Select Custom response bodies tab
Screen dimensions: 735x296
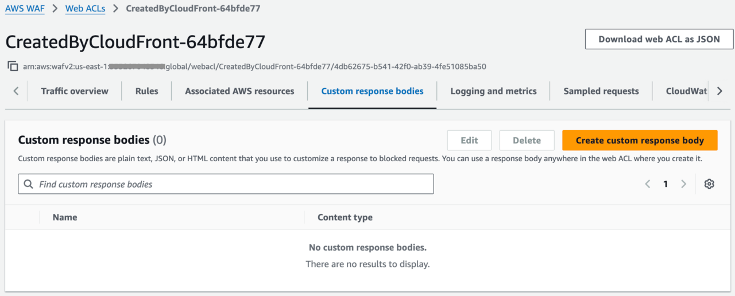372,91
